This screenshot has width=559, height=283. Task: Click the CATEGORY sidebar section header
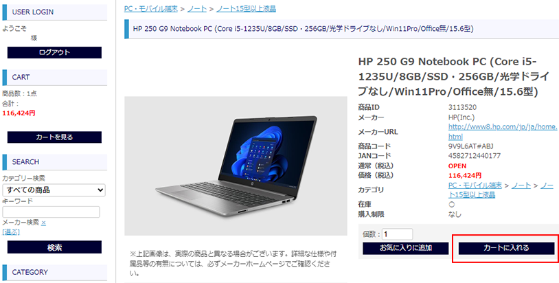54,272
